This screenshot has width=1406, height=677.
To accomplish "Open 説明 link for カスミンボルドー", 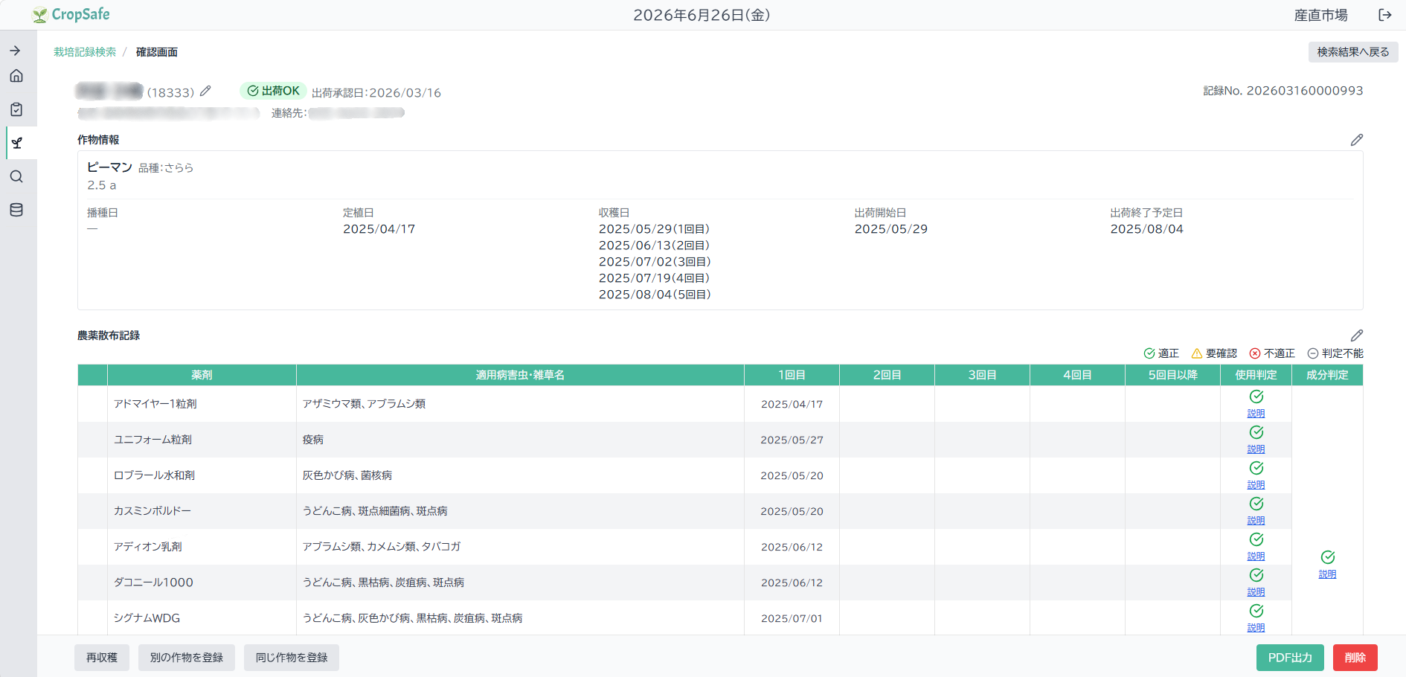I will [x=1256, y=521].
